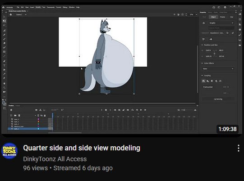Screen dimensions: 244x181
Task: Select the Text tool
Action: pyautogui.click(x=4, y=65)
